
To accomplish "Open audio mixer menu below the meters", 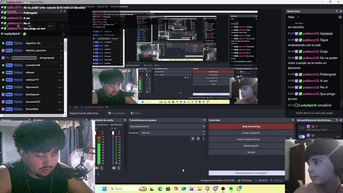I will tap(98, 174).
